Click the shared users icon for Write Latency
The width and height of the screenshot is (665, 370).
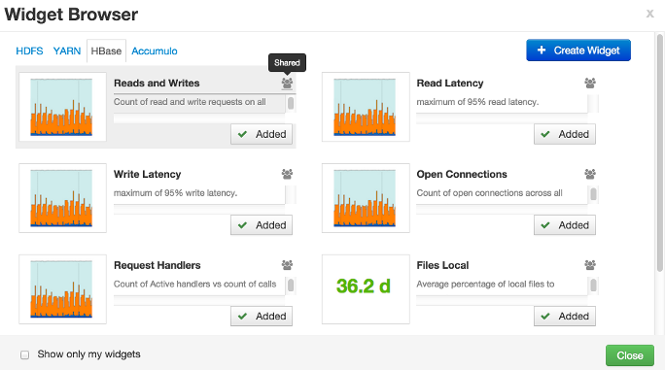pyautogui.click(x=287, y=174)
